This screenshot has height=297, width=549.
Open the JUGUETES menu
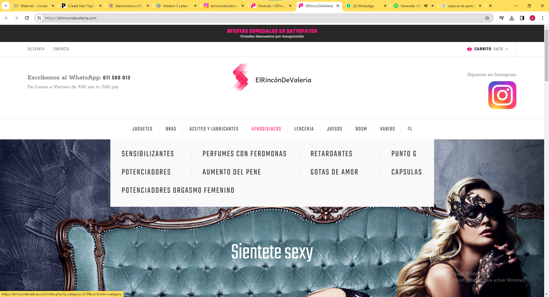pos(142,129)
